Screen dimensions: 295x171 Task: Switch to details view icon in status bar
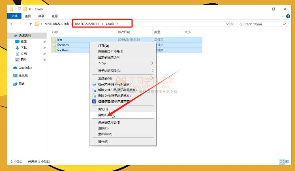[x=282, y=162]
